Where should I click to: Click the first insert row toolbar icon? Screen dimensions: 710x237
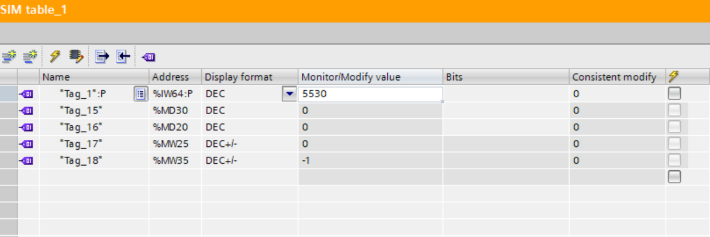[9, 56]
